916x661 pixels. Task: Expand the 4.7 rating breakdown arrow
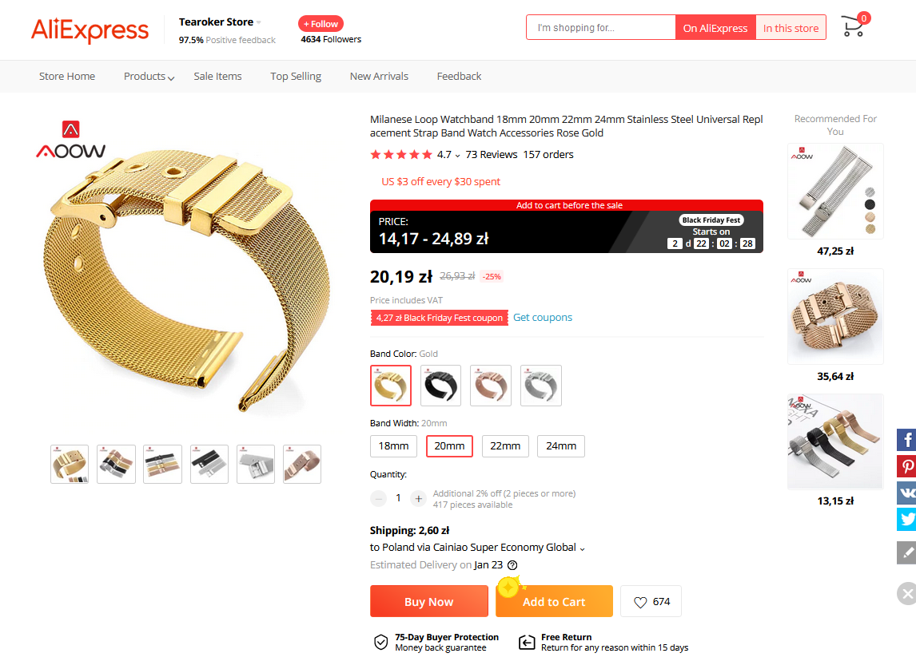(457, 155)
